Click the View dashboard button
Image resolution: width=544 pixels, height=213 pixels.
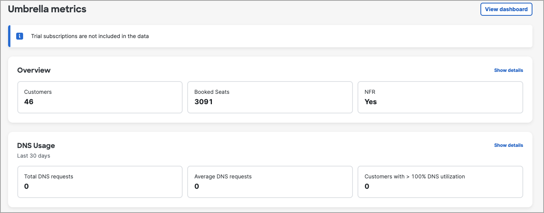point(506,9)
